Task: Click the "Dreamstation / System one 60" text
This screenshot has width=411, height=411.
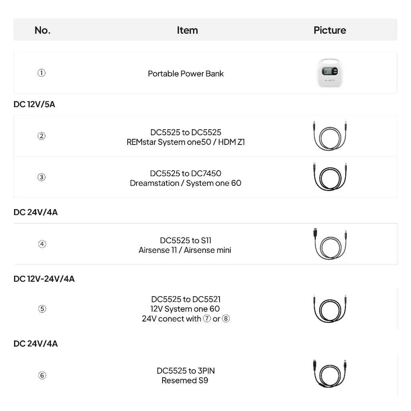Action: click(185, 183)
